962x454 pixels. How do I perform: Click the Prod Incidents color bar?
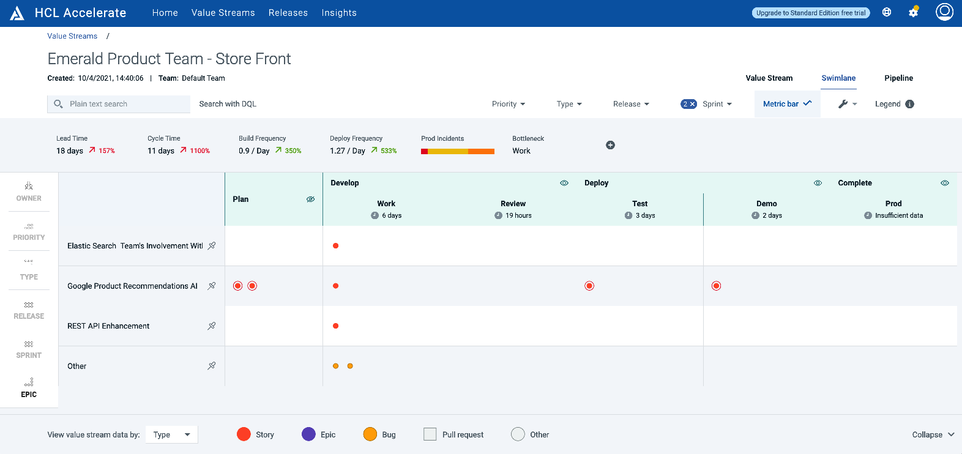pyautogui.click(x=458, y=151)
